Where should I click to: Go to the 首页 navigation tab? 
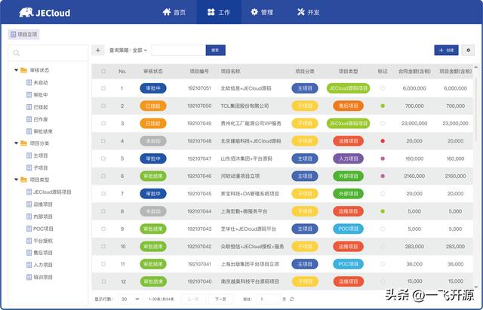174,12
